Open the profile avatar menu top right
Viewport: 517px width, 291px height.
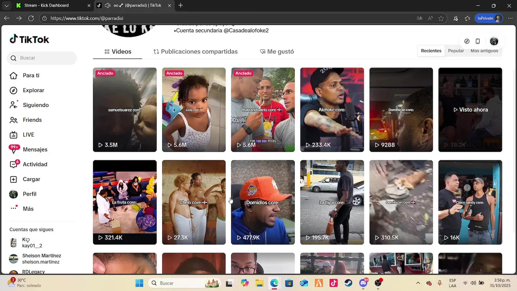[x=494, y=41]
